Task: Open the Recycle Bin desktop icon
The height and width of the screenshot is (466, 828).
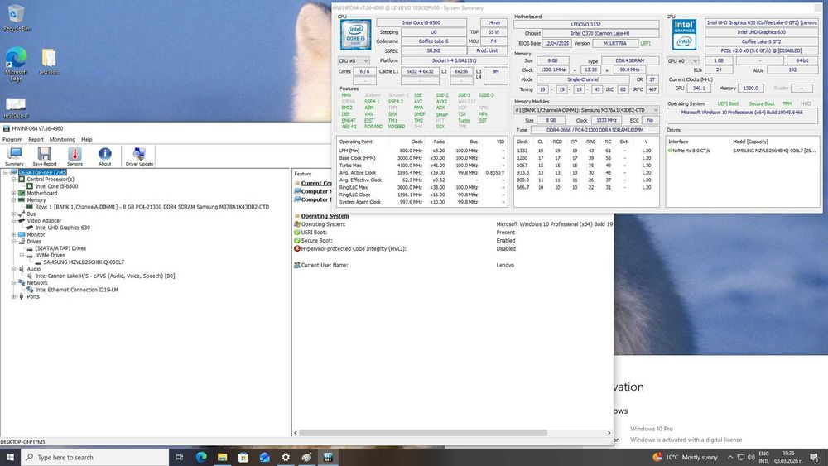Action: pyautogui.click(x=17, y=18)
